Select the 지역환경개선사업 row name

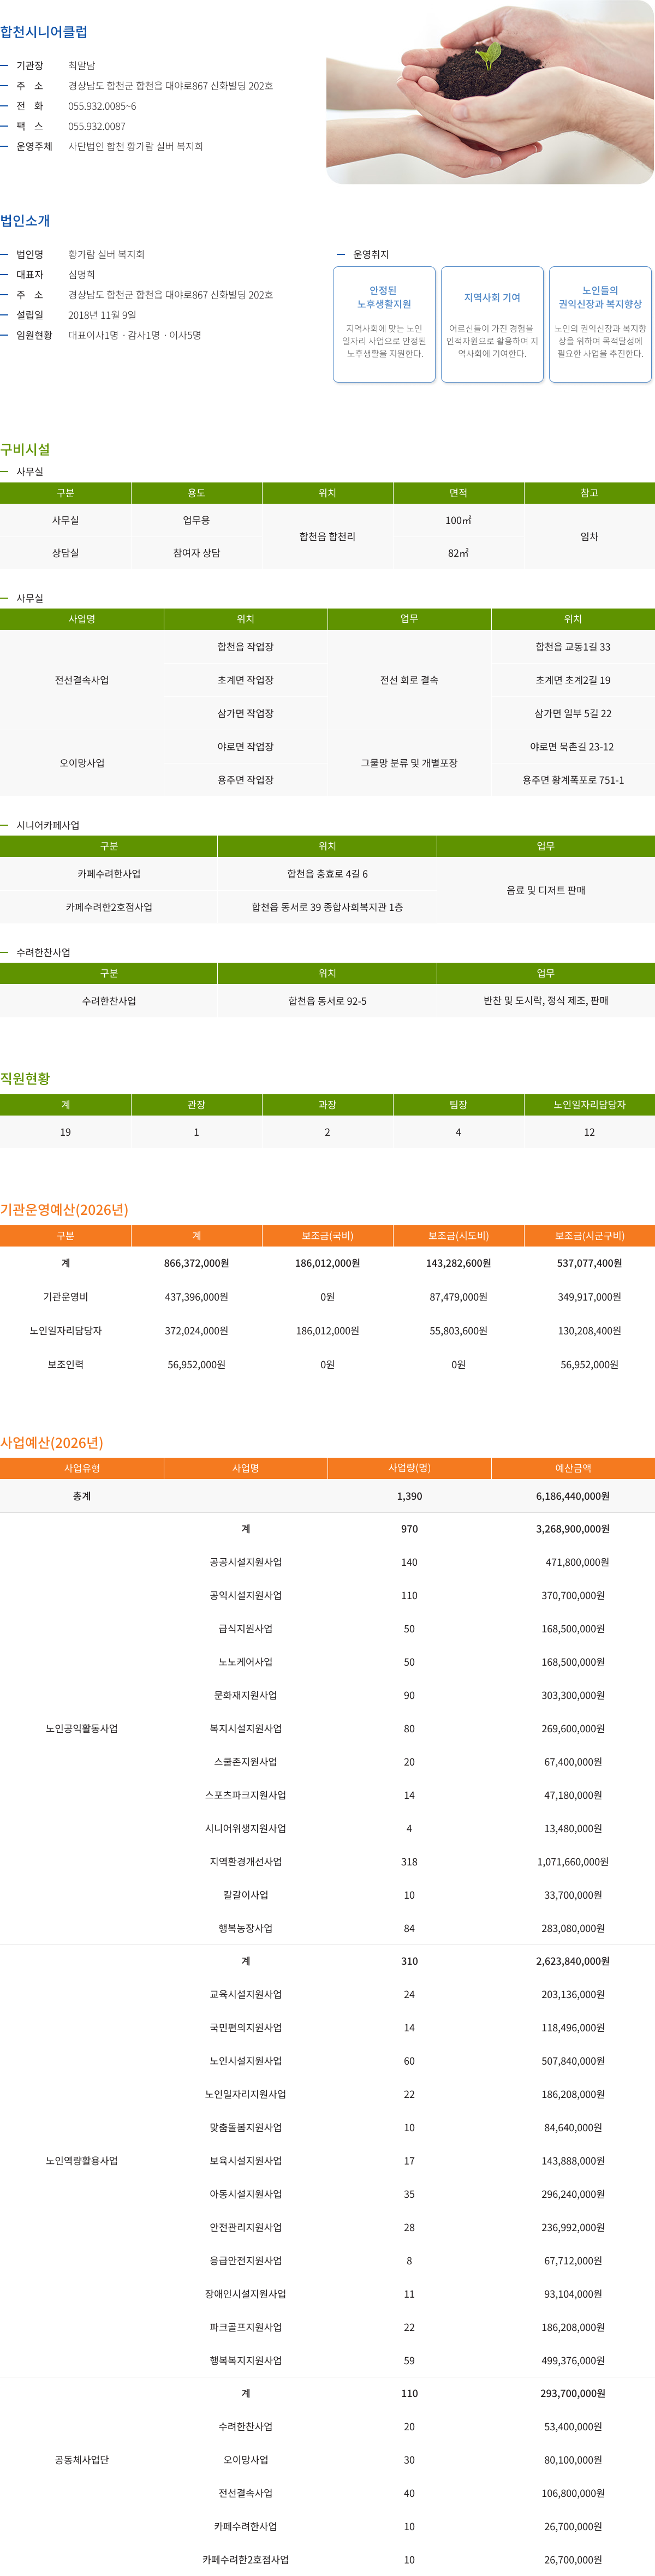(x=245, y=1862)
